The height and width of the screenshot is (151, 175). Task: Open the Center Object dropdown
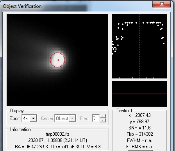[x=72, y=118]
